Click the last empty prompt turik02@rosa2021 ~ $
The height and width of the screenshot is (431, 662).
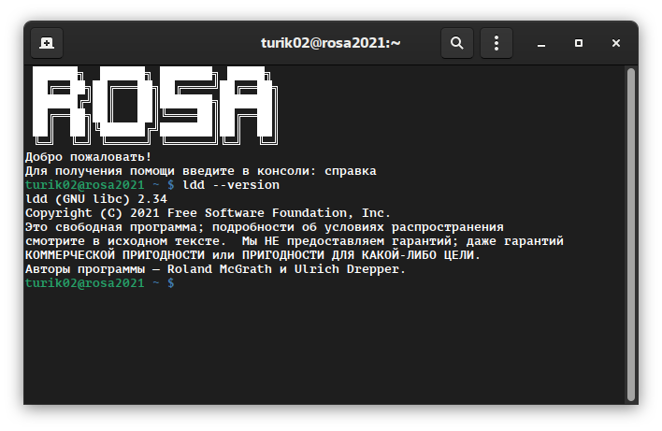[100, 283]
